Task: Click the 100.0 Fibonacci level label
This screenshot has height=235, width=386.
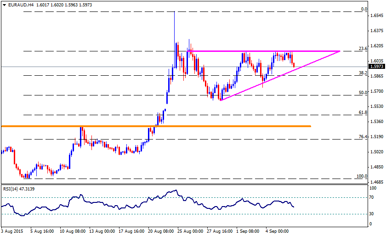Action: pyautogui.click(x=362, y=176)
